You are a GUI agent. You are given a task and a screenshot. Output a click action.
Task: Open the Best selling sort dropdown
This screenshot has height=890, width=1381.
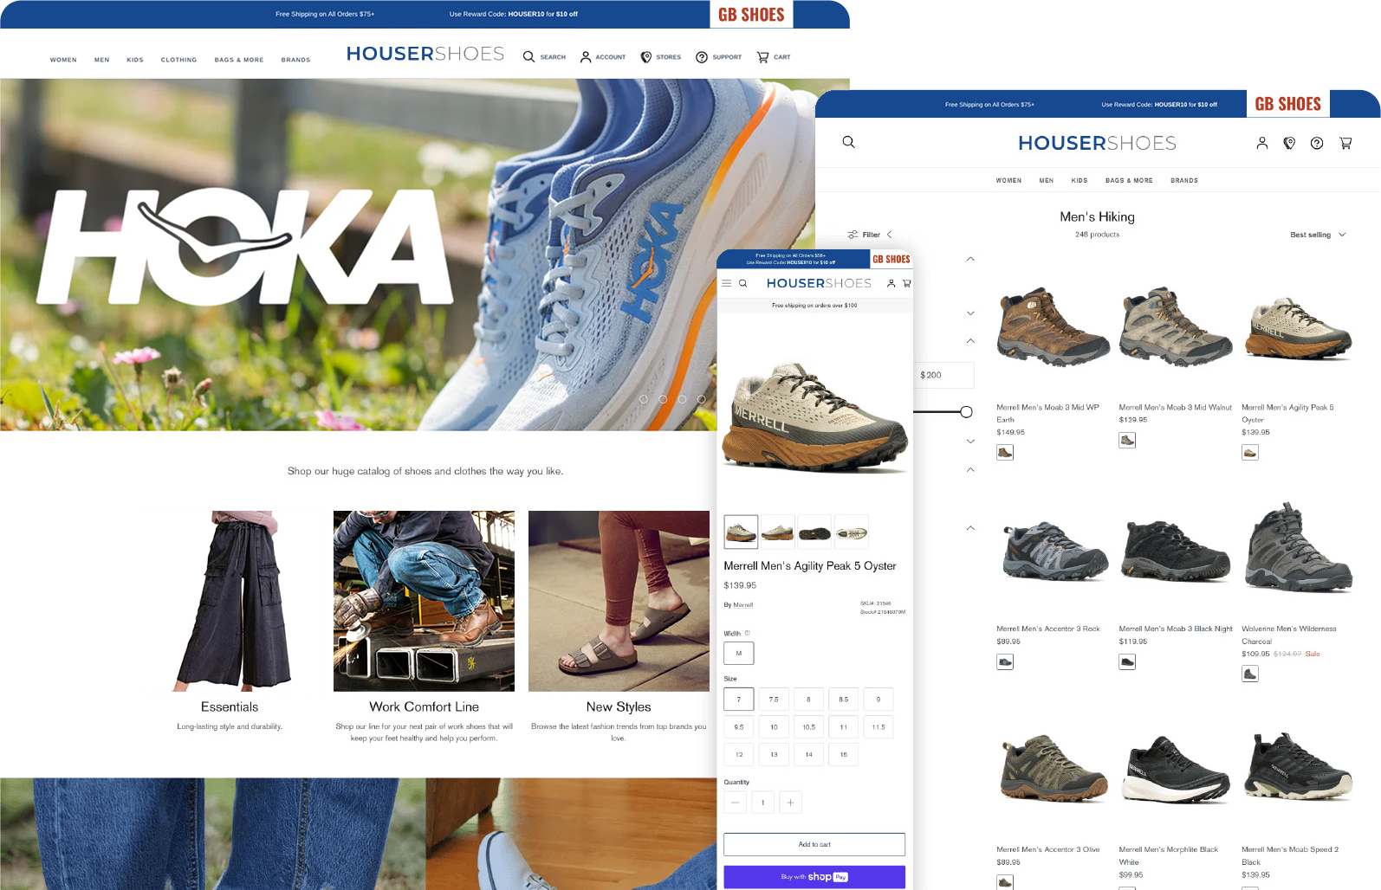pyautogui.click(x=1318, y=235)
